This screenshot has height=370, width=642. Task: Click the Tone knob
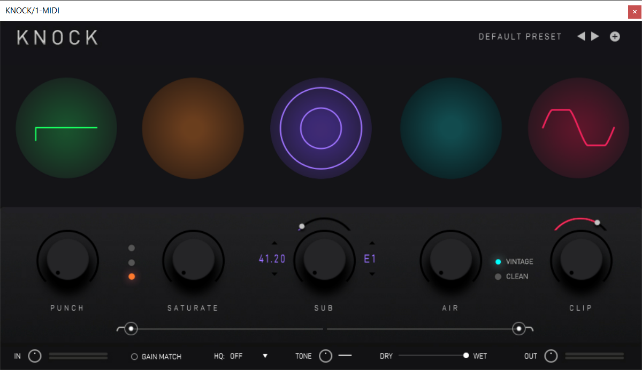tap(325, 356)
